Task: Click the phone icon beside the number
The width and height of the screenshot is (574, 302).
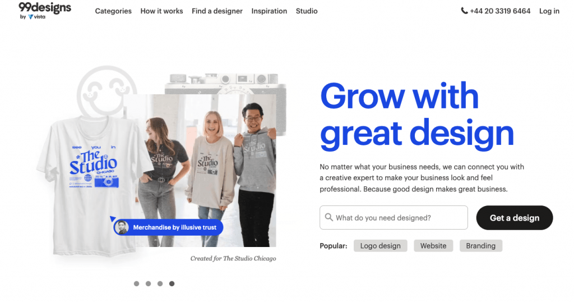Action: pyautogui.click(x=464, y=11)
